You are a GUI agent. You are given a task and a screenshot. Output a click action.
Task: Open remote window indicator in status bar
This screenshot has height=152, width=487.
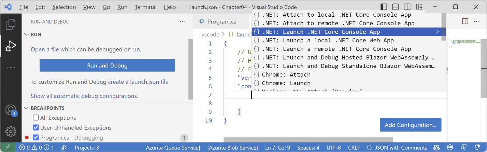(8, 148)
